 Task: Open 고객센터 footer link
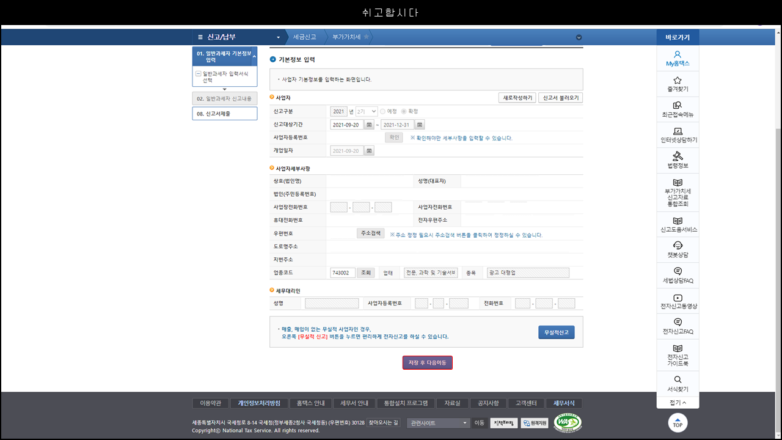pos(526,403)
